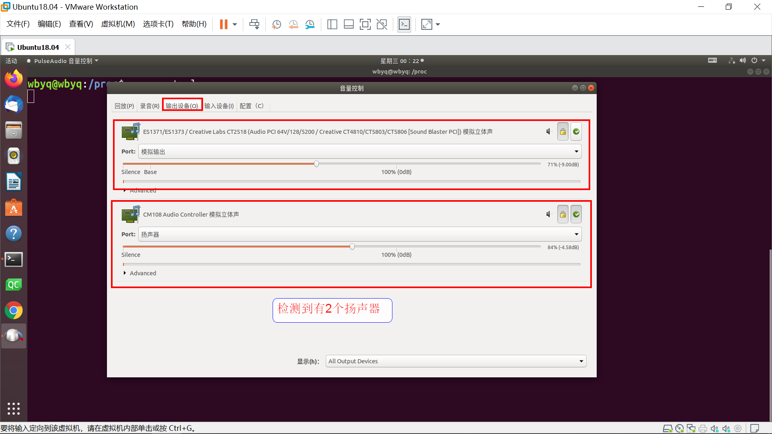Image resolution: width=772 pixels, height=434 pixels.
Task: Open the Terminal from the Ubuntu dock
Action: (13, 259)
